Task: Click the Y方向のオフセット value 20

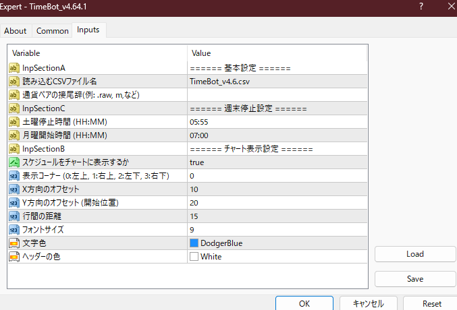Action: (277, 203)
